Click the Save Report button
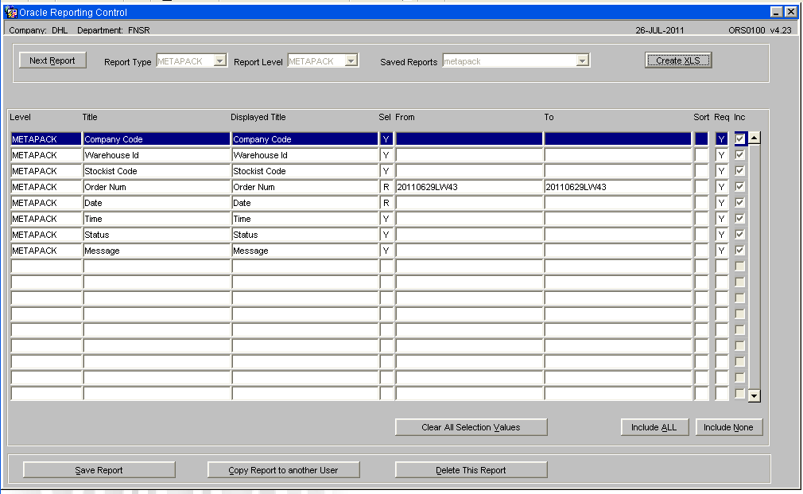This screenshot has height=494, width=803. click(99, 470)
